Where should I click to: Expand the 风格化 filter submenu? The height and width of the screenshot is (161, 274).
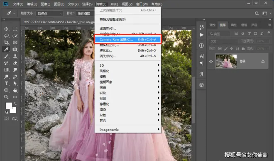(128, 71)
